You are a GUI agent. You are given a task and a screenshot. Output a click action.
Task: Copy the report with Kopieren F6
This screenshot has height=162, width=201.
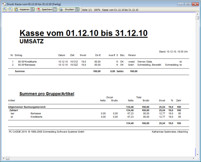pyautogui.click(x=24, y=10)
